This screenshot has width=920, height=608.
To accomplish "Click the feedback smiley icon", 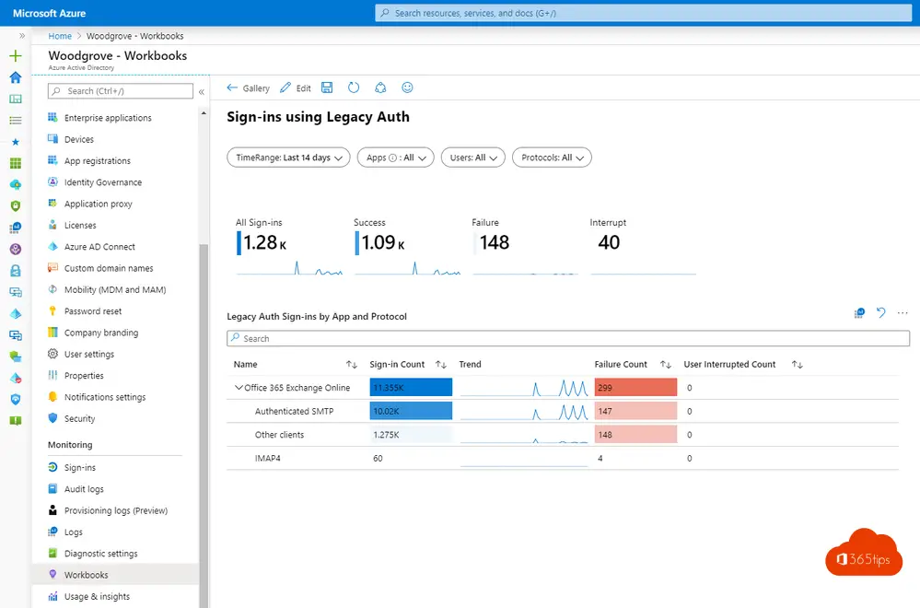I will [x=407, y=88].
